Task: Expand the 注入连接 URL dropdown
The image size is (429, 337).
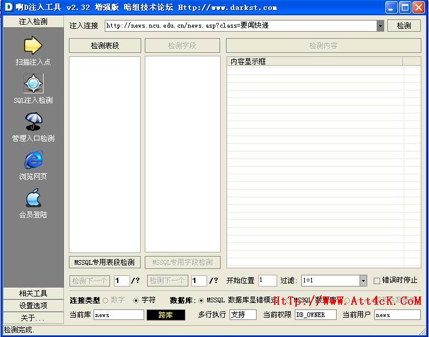Action: pos(380,26)
